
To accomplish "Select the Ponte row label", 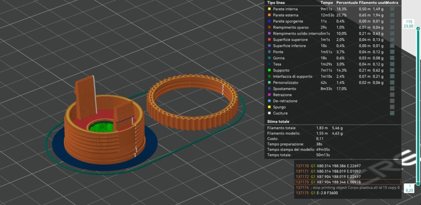I will pyautogui.click(x=278, y=52).
